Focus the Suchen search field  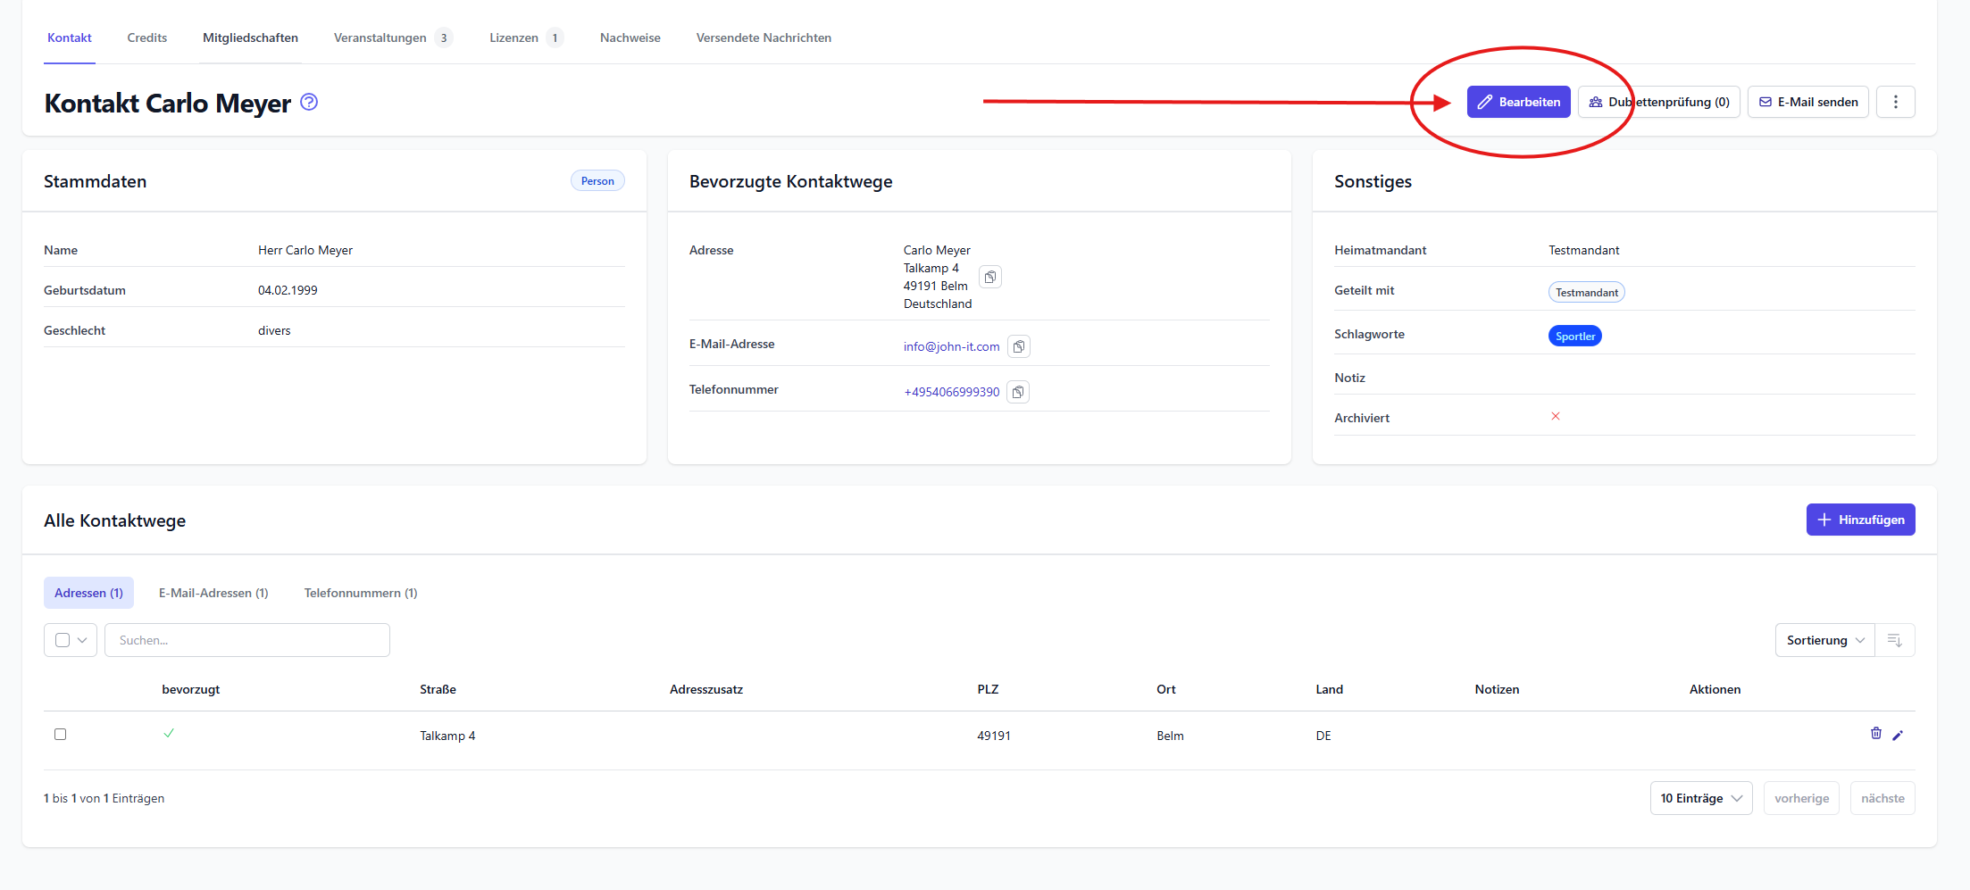coord(247,640)
